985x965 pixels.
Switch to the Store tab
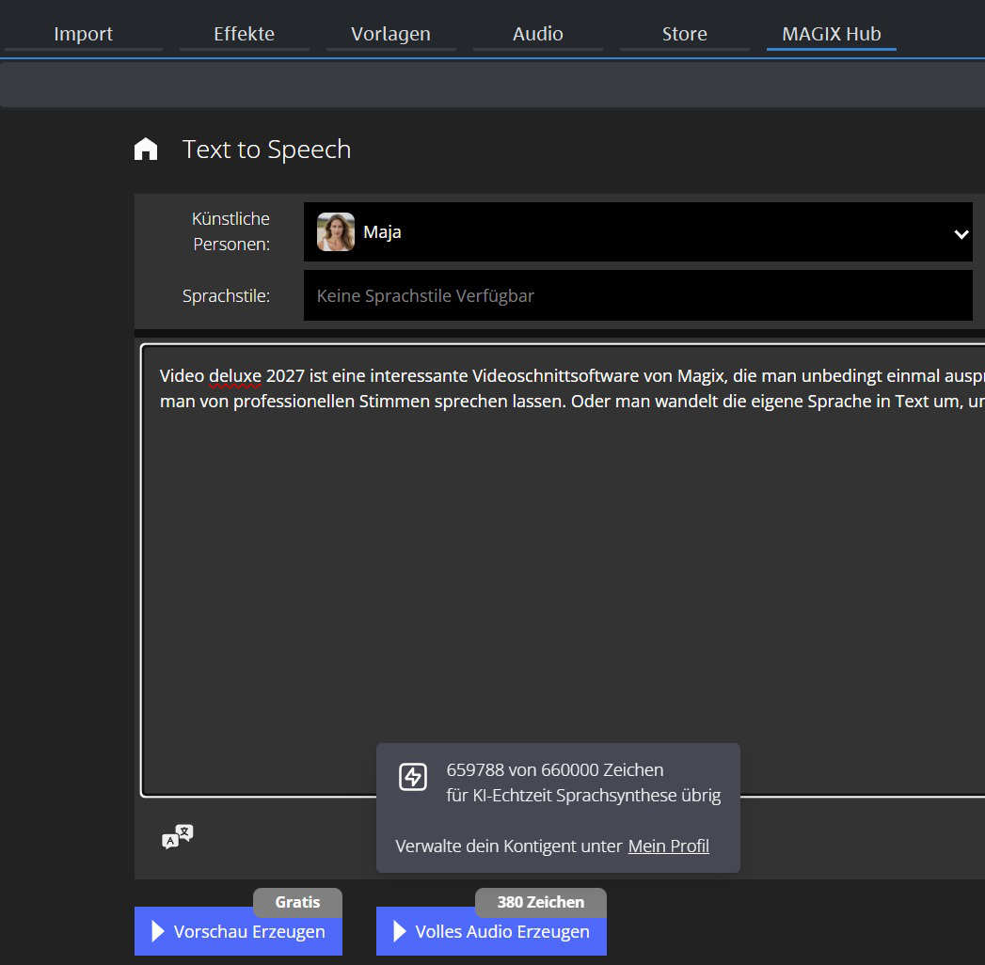pyautogui.click(x=685, y=34)
